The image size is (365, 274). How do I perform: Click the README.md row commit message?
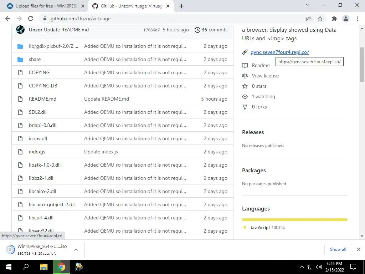pos(107,99)
